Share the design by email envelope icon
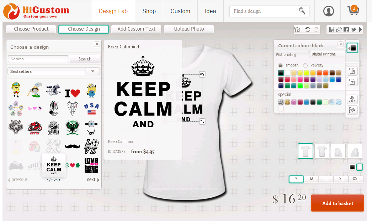The image size is (372, 224). coord(339,30)
